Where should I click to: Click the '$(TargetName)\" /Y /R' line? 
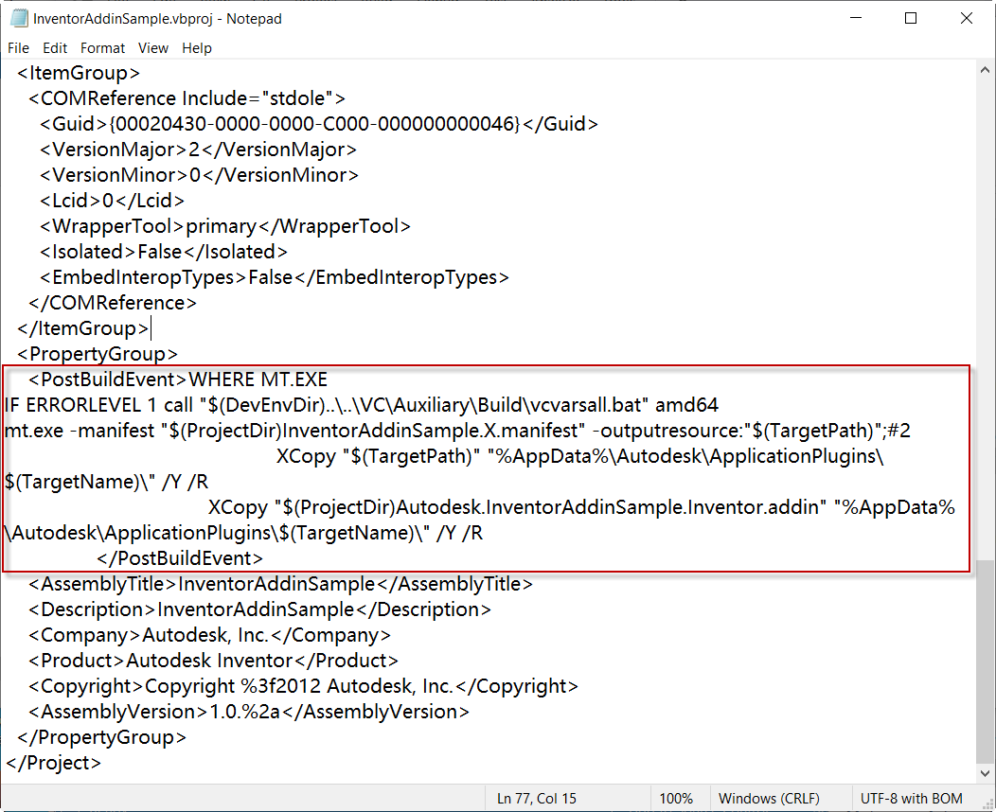coord(106,482)
